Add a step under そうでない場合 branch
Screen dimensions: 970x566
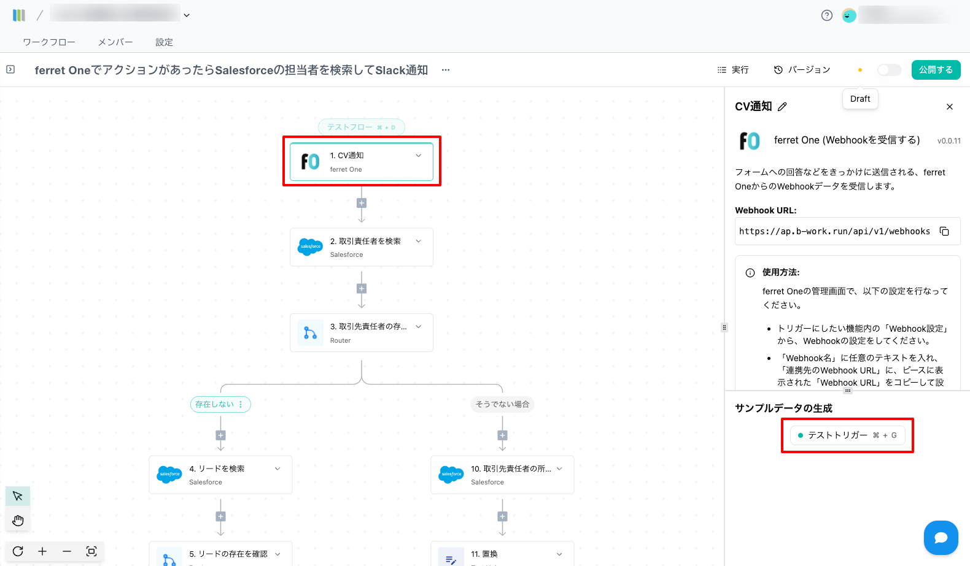pos(502,435)
